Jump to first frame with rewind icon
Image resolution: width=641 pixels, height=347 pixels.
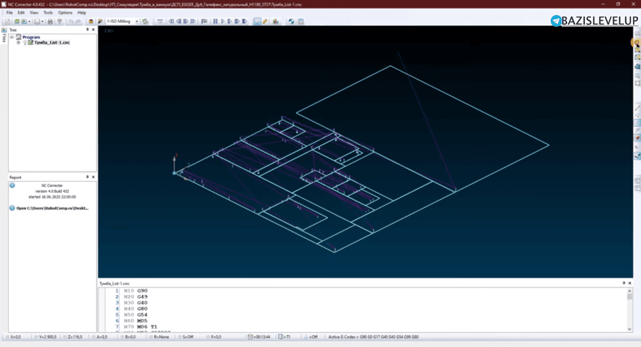(x=171, y=21)
